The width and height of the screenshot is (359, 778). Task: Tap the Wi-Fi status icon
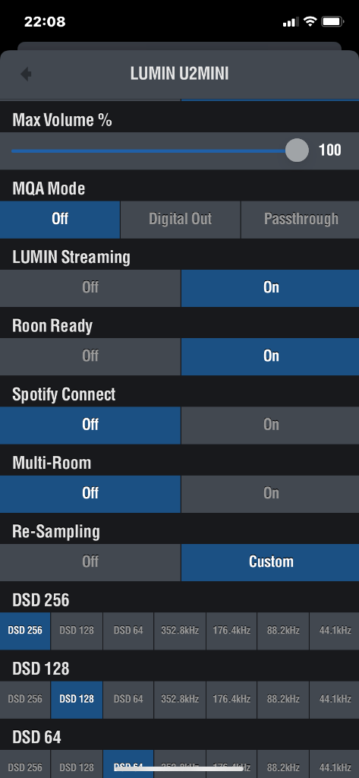pos(310,21)
